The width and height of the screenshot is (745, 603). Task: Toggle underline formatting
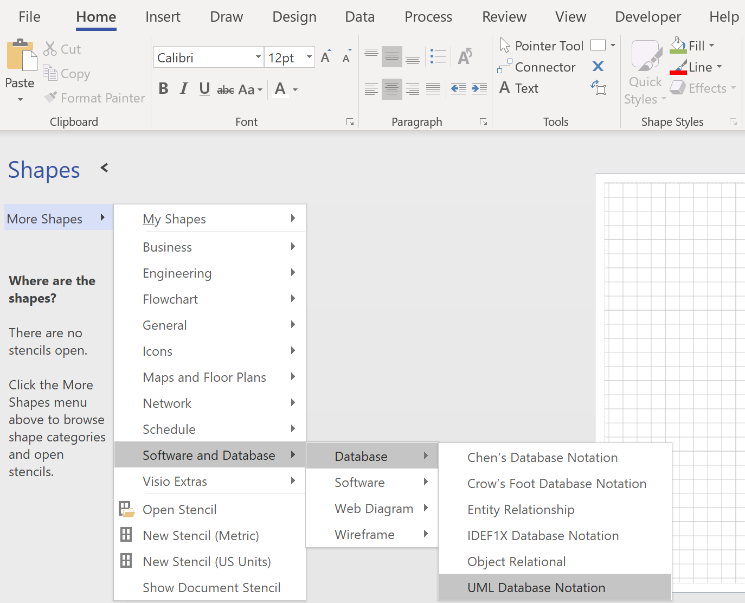[204, 88]
